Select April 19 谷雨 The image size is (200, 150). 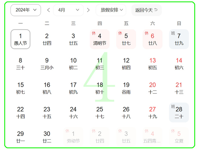coord(126,88)
